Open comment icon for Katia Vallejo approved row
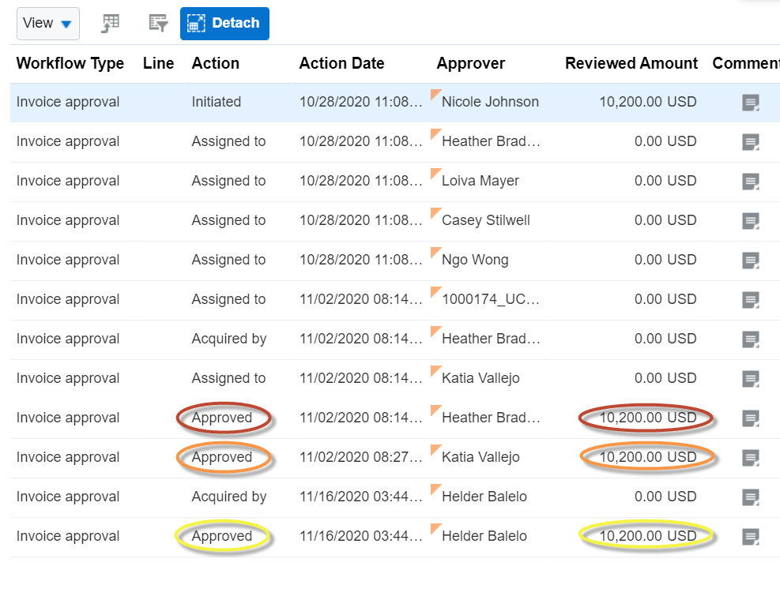 point(751,458)
